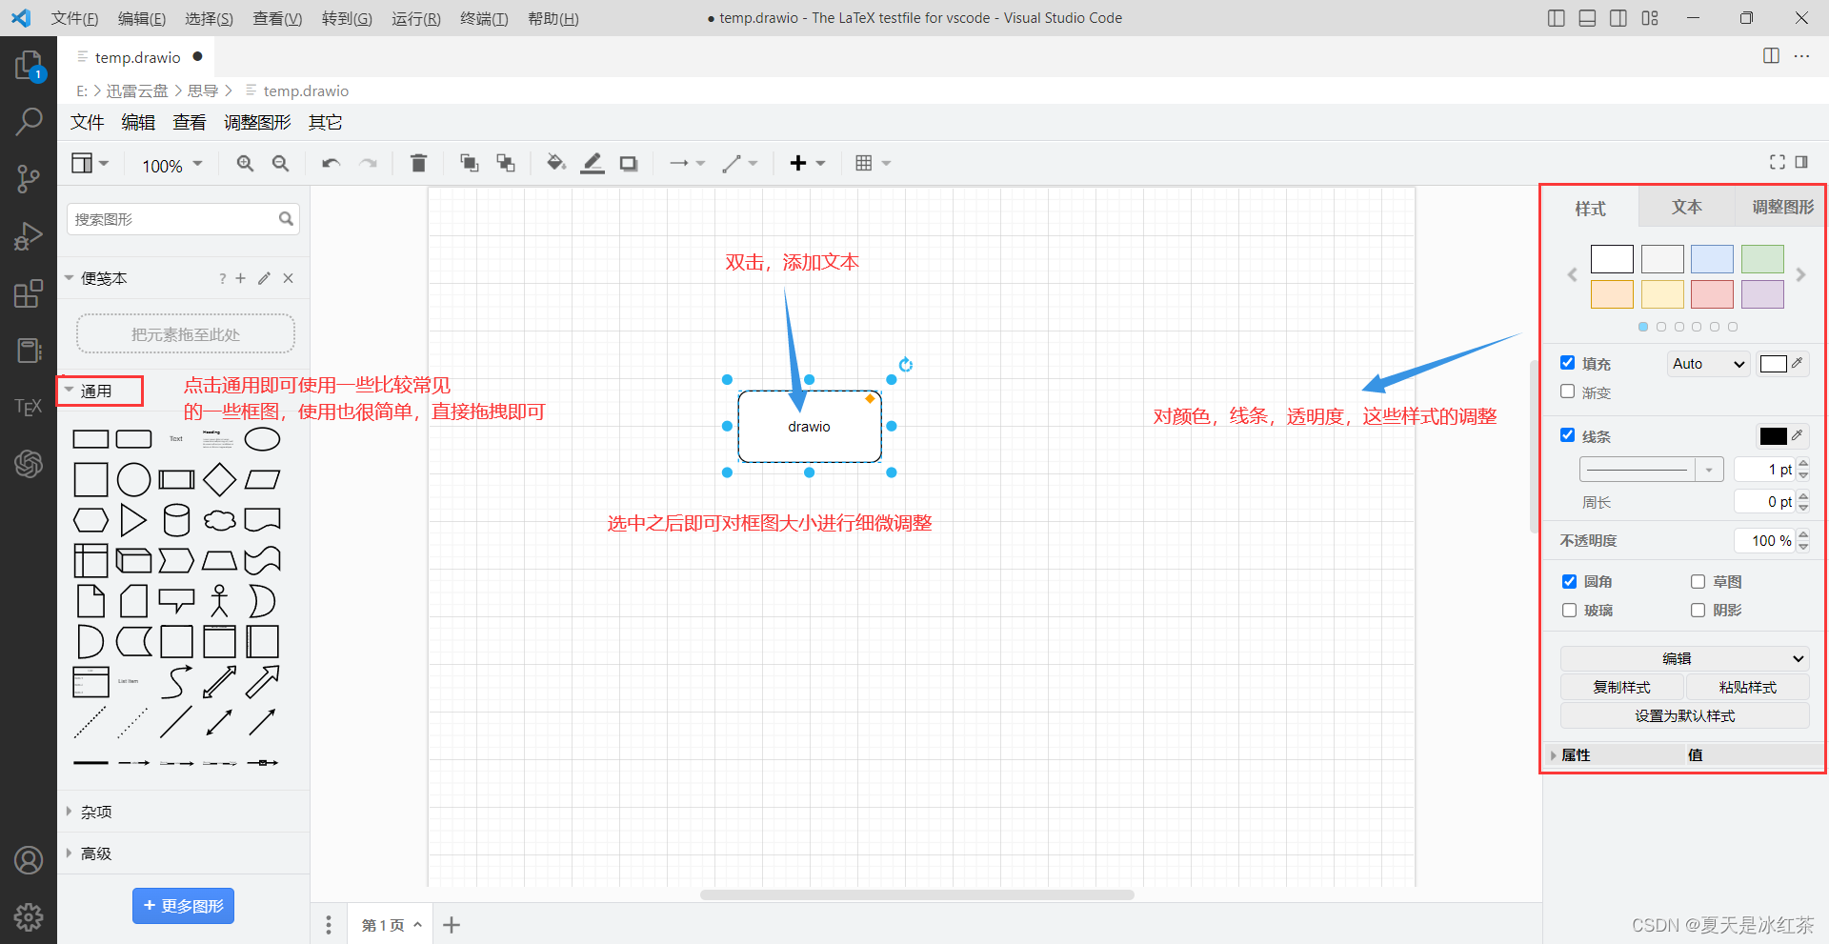This screenshot has height=944, width=1829.
Task: Split the editor right
Action: pos(1771,55)
